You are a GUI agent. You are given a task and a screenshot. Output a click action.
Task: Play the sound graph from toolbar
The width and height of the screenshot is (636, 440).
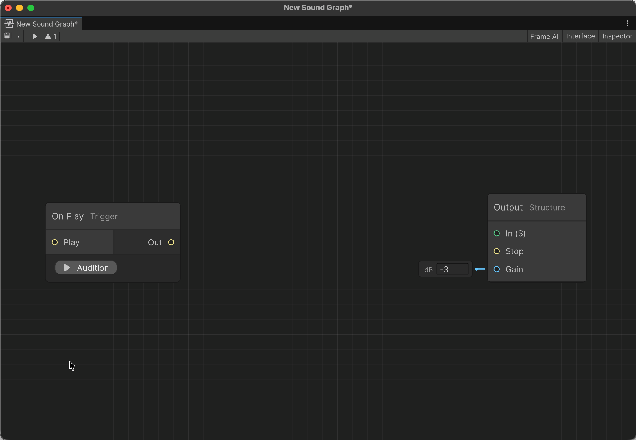(x=35, y=36)
